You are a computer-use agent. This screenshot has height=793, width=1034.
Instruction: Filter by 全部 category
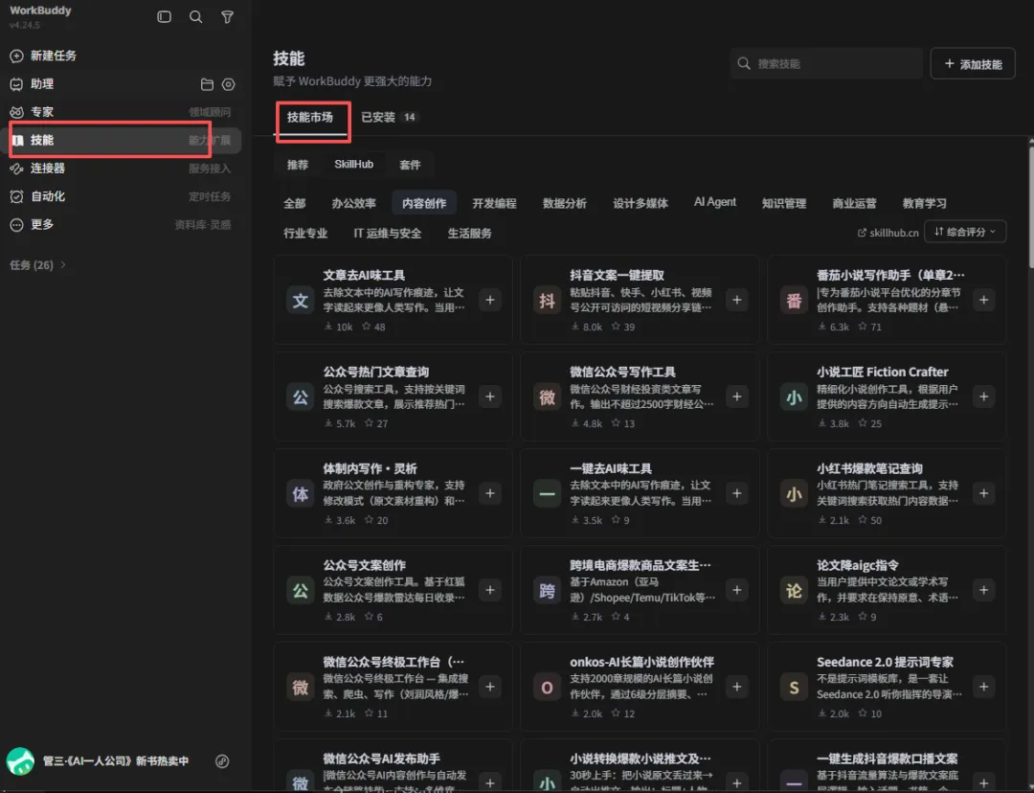pyautogui.click(x=294, y=203)
